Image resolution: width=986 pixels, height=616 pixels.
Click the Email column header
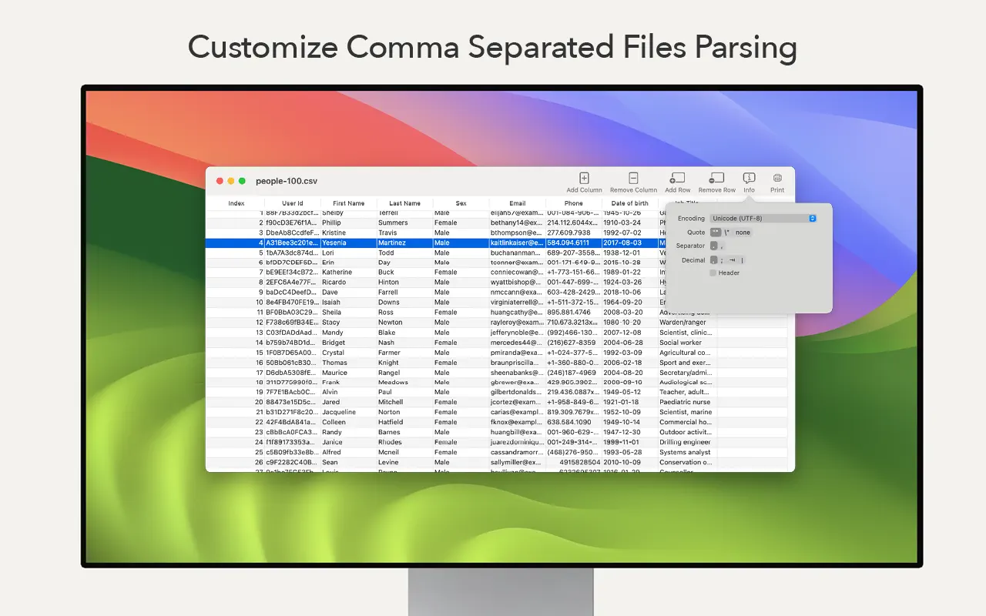pyautogui.click(x=517, y=203)
